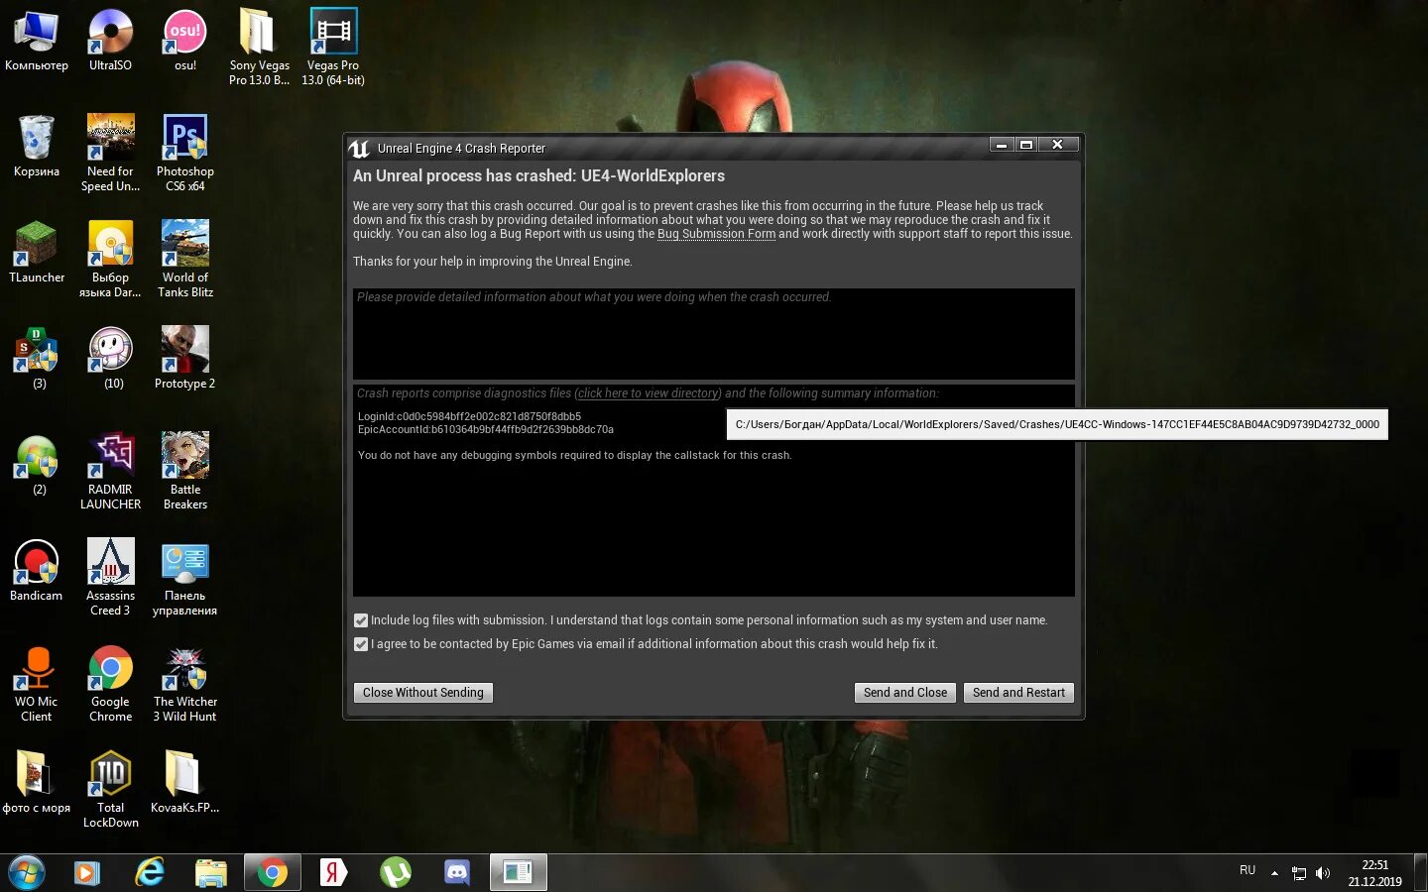This screenshot has height=892, width=1428.
Task: Open the desktop icon labeled (10)
Action: [x=110, y=358]
